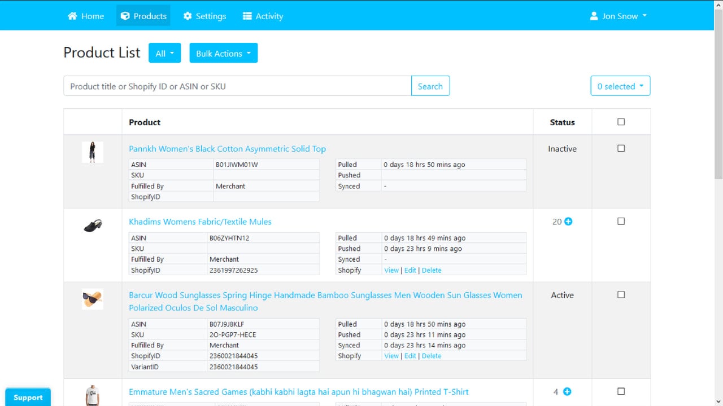Click the Search button

[430, 86]
